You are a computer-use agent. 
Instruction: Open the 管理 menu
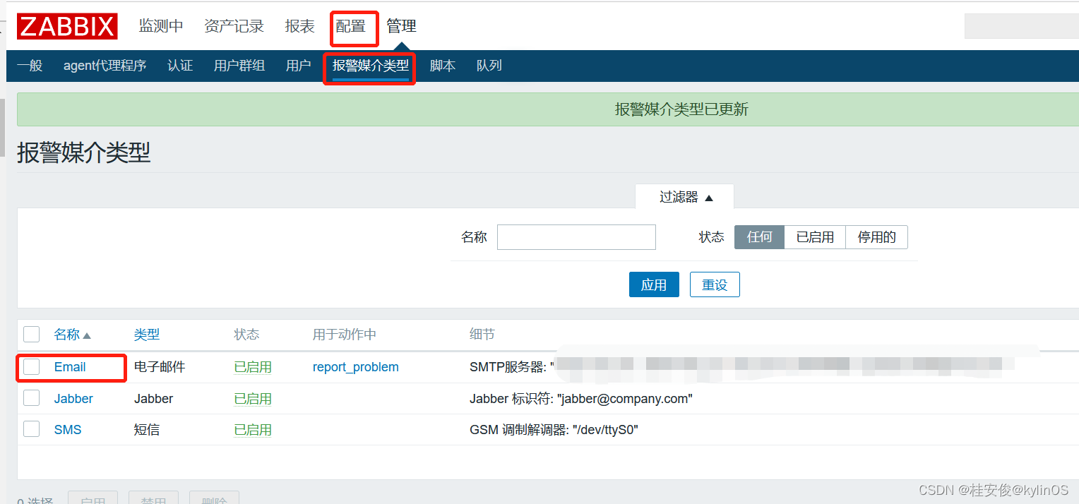(401, 26)
